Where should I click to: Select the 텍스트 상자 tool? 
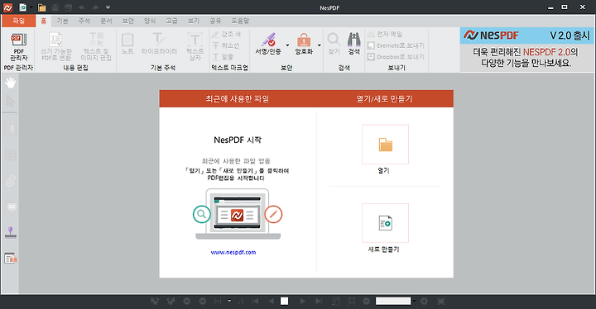pyautogui.click(x=195, y=47)
